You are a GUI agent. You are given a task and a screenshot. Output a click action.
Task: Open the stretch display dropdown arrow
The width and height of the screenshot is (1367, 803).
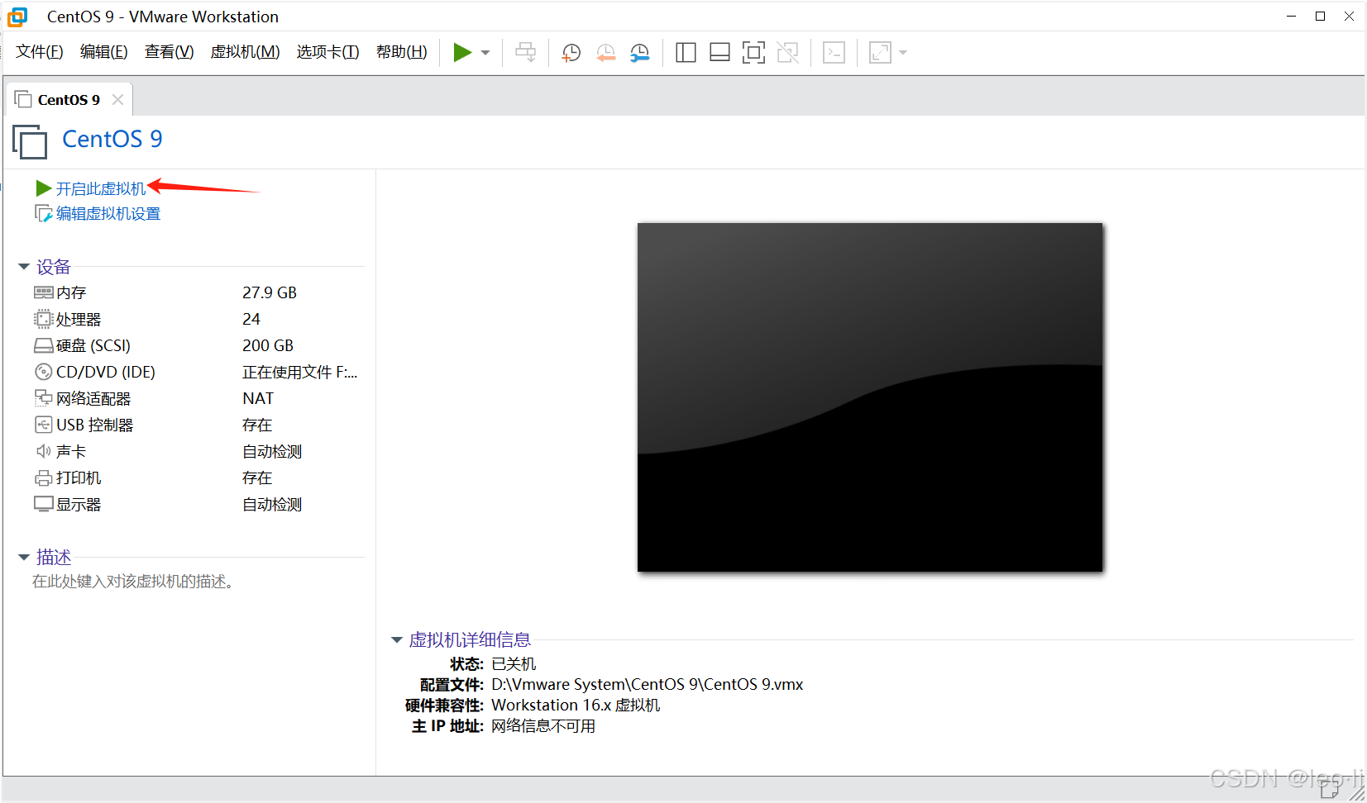pos(903,53)
